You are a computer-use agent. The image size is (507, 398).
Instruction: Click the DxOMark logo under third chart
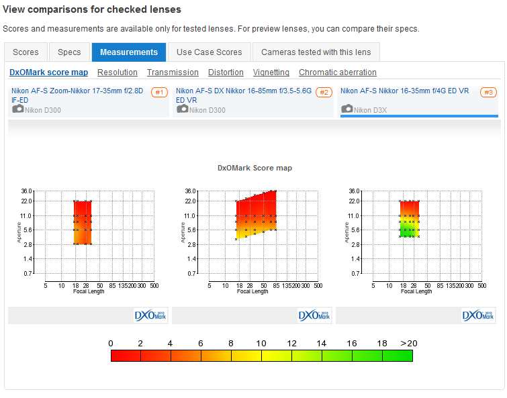478,315
